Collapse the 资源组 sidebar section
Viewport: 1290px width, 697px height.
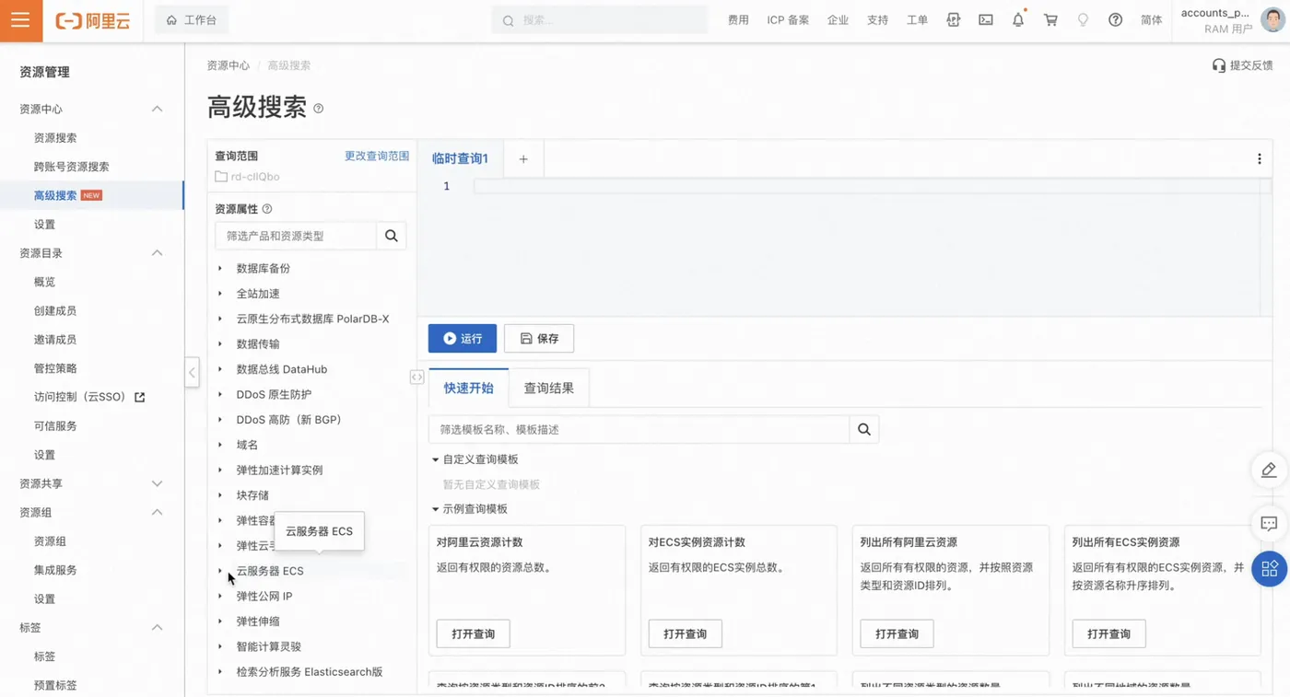tap(157, 512)
